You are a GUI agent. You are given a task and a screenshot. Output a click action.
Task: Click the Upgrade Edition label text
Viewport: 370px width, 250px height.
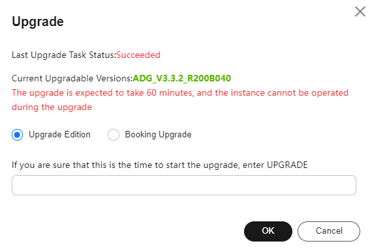click(59, 135)
